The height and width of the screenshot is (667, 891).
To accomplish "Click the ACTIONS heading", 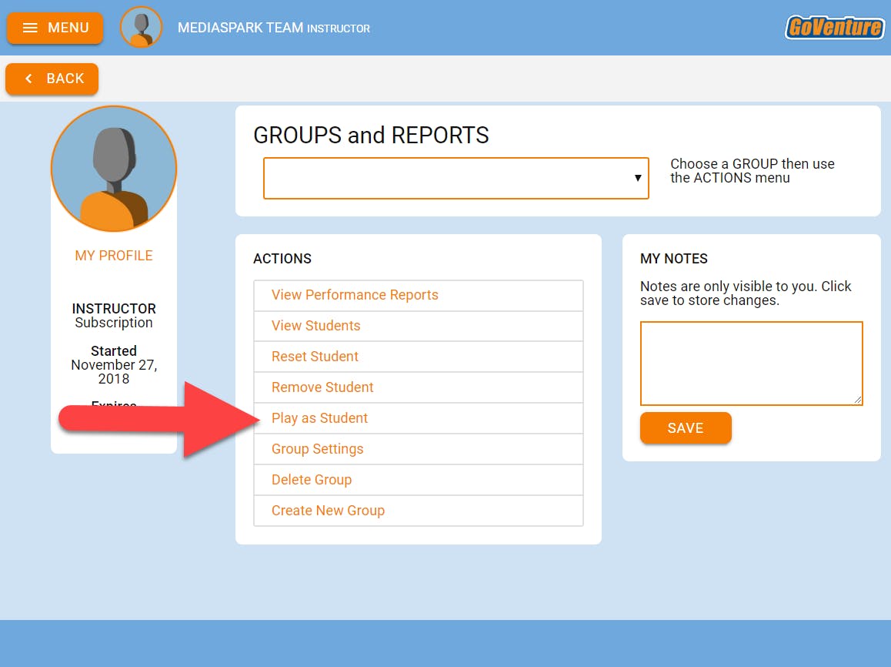I will coord(282,259).
